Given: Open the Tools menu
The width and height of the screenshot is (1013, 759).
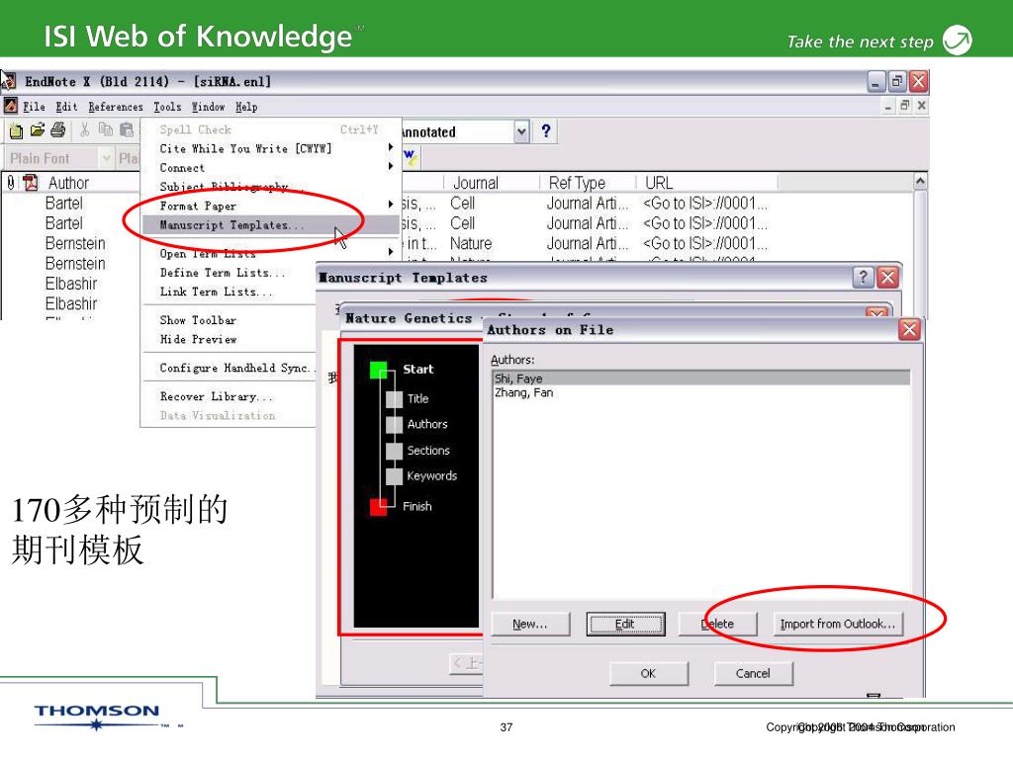Looking at the screenshot, I should coord(167,107).
